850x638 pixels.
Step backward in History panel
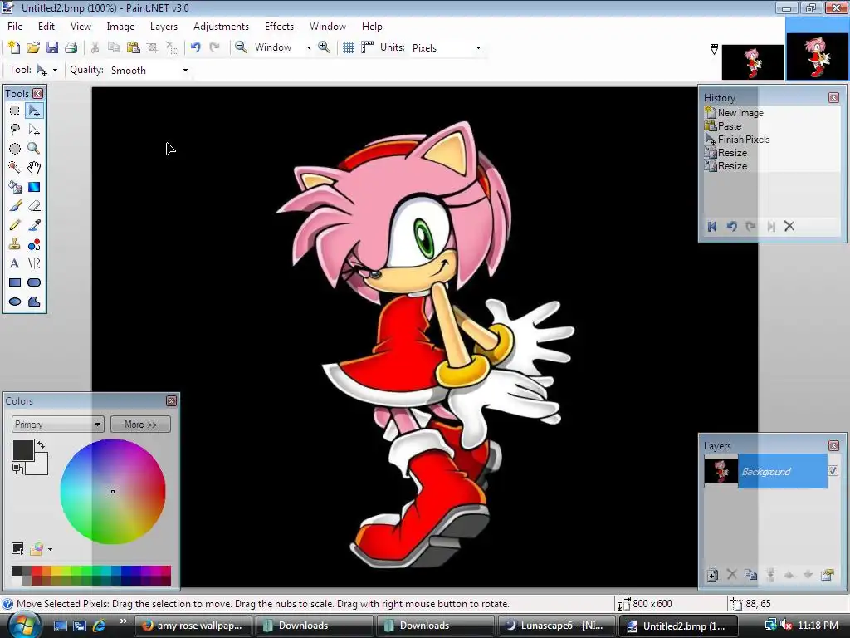(732, 226)
